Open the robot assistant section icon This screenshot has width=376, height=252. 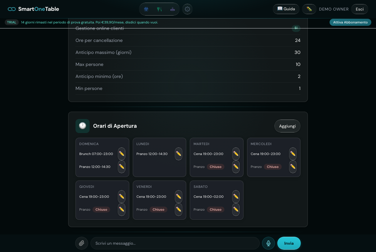click(x=172, y=9)
